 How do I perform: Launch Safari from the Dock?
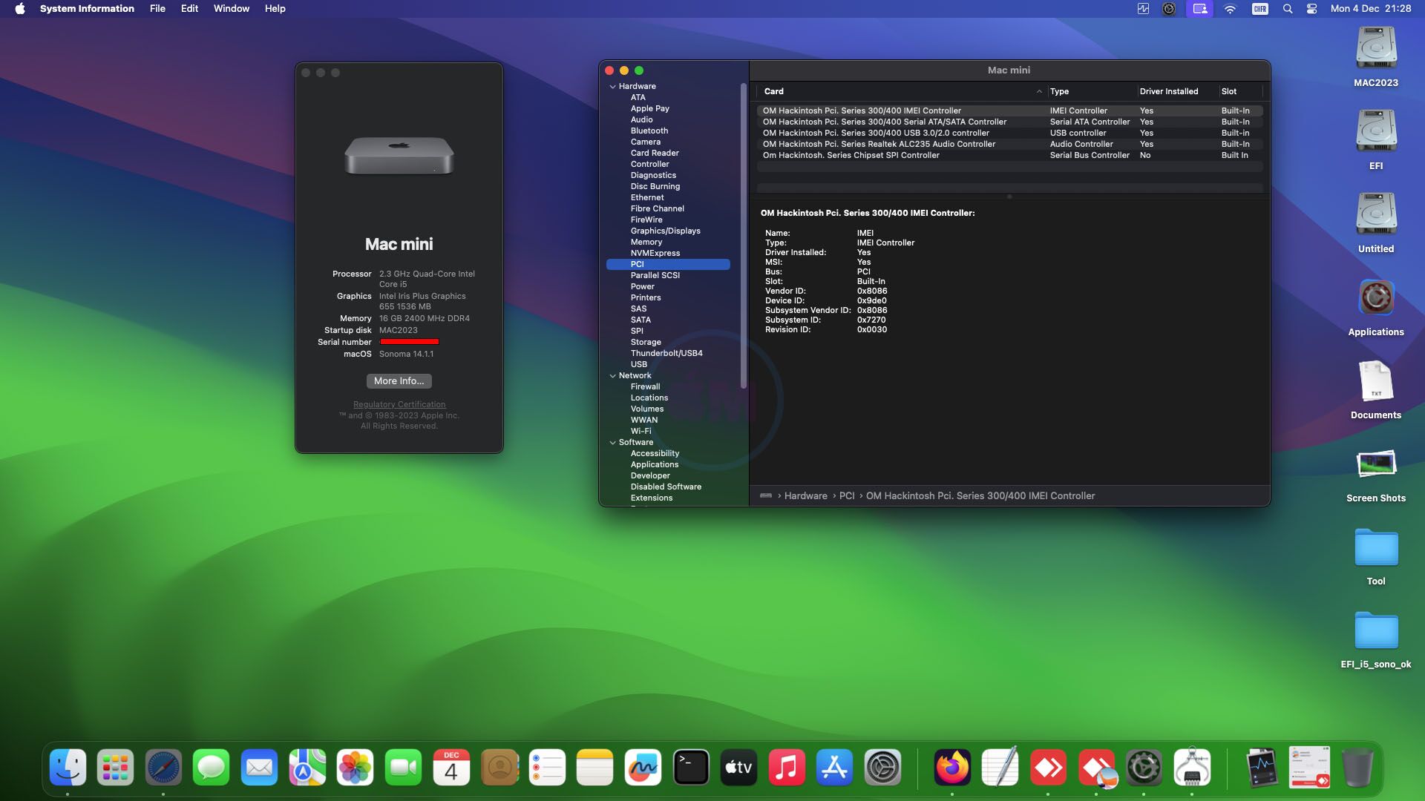tap(163, 768)
